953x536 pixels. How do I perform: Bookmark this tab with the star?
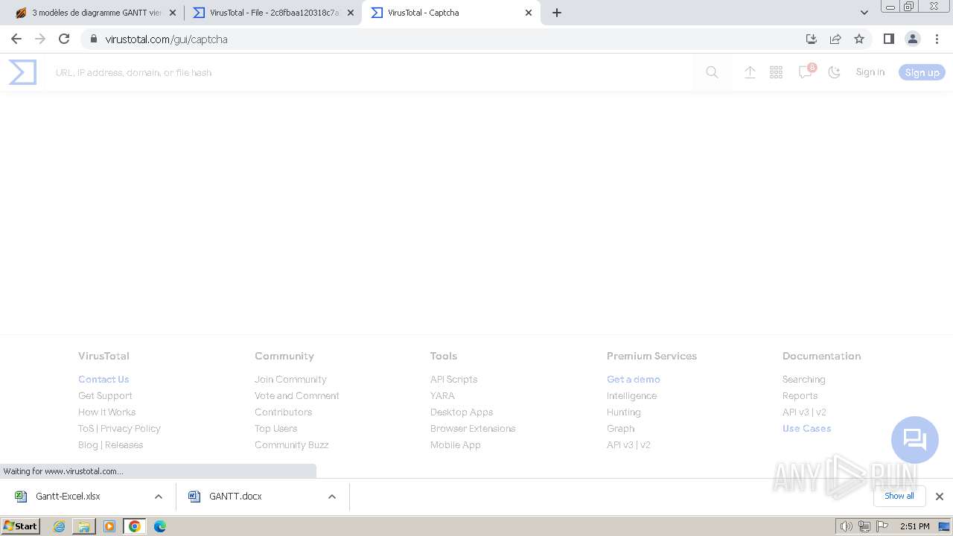point(859,39)
